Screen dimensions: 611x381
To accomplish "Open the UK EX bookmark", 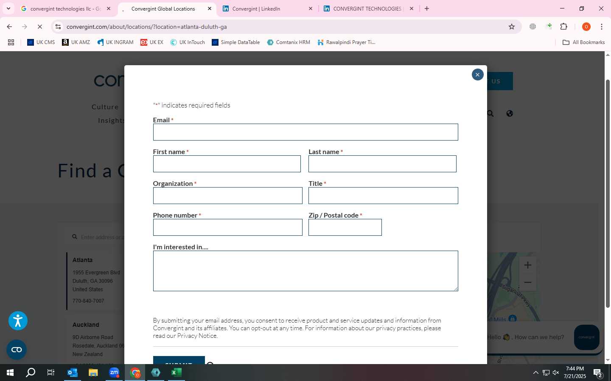I will (x=152, y=42).
